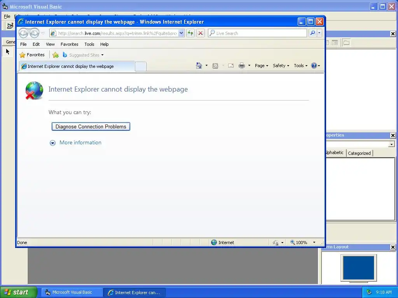
Task: Click Toggle Folders icon in Project Explorer
Action: point(346,43)
